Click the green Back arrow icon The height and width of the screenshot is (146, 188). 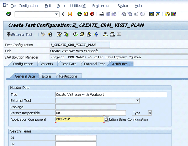click(x=80, y=14)
